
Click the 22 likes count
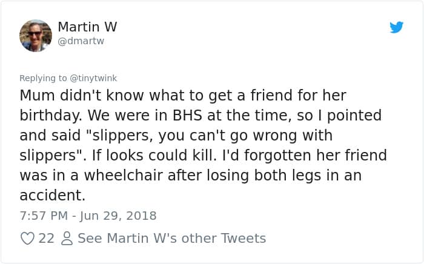pos(46,239)
